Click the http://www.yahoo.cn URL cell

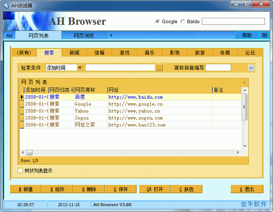(x=160, y=111)
